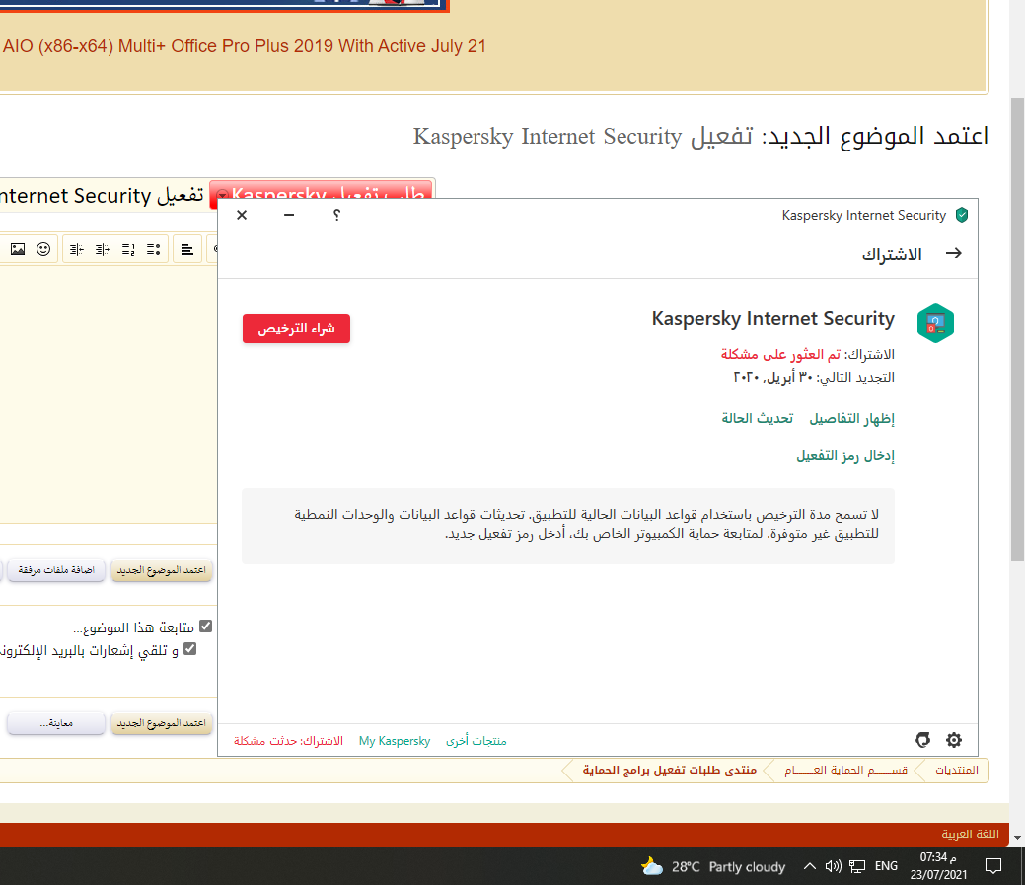Open My Kaspersky link in footer
This screenshot has width=1025, height=885.
(395, 741)
